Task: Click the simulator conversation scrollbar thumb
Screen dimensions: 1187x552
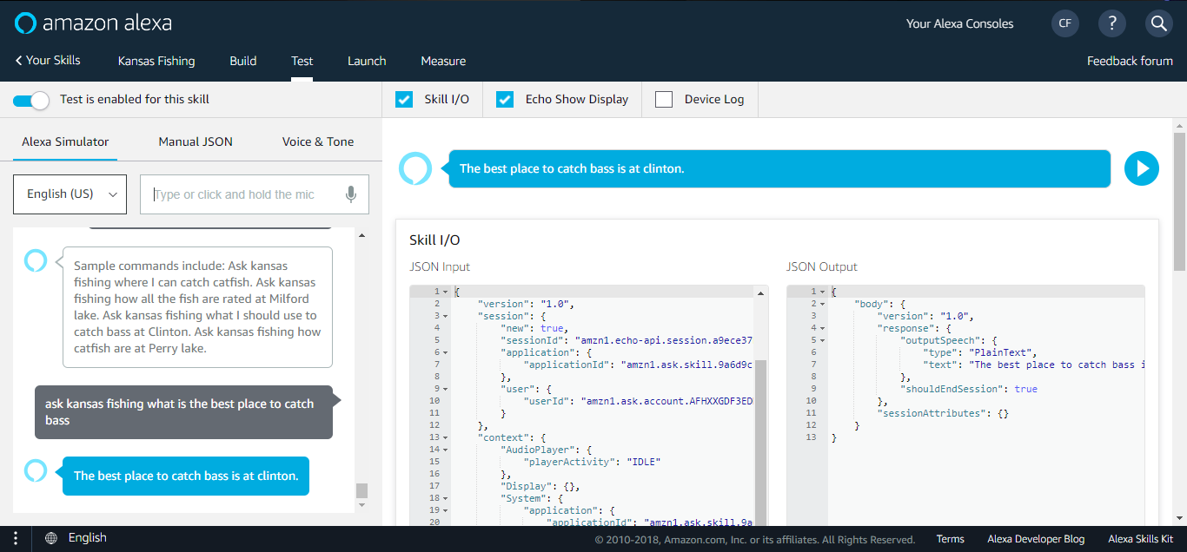Action: (x=361, y=490)
